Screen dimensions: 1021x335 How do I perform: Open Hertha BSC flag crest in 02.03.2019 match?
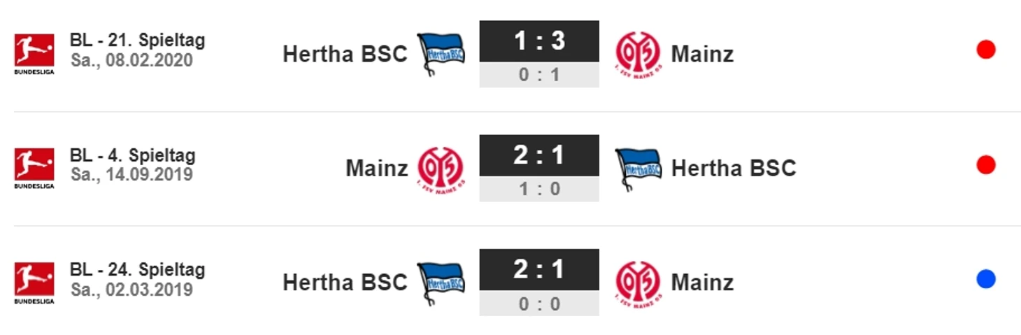pyautogui.click(x=441, y=283)
